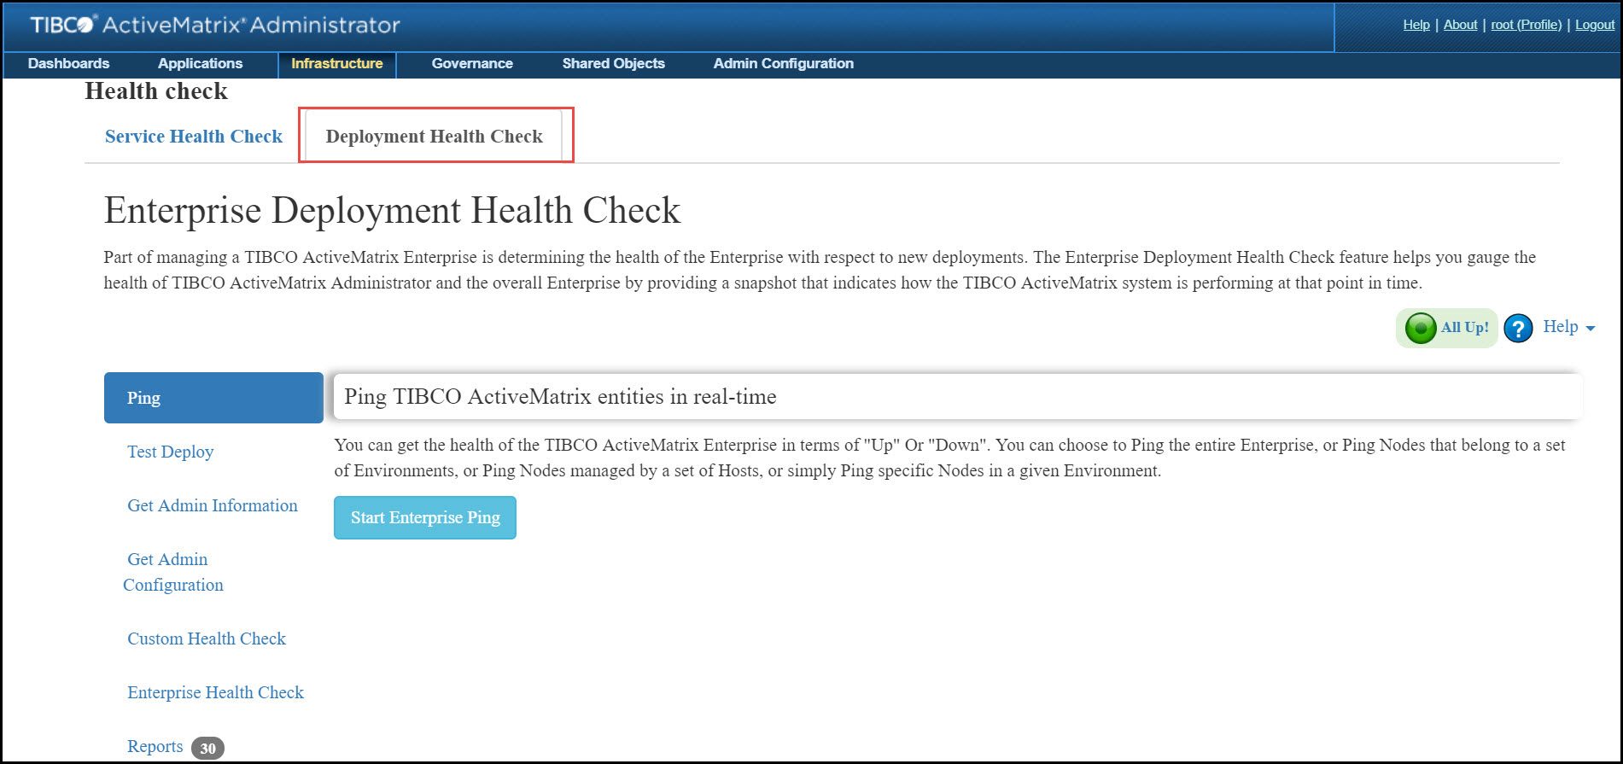This screenshot has height=764, width=1623.
Task: Open the Dashboards menu
Action: [68, 63]
